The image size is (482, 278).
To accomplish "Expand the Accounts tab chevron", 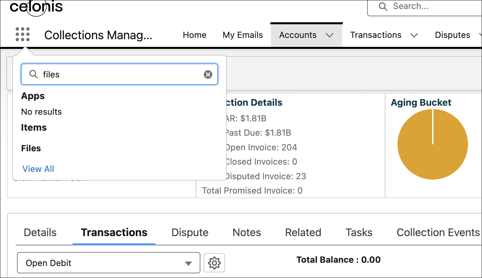I will 330,35.
